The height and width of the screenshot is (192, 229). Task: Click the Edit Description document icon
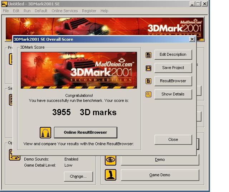click(x=148, y=55)
